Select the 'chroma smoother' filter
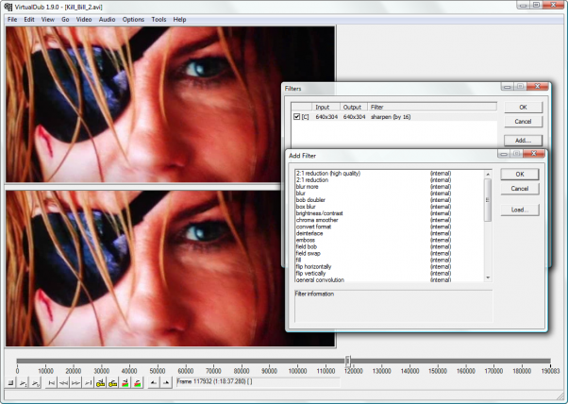Screen dimensions: 568x404 [x=390, y=220]
